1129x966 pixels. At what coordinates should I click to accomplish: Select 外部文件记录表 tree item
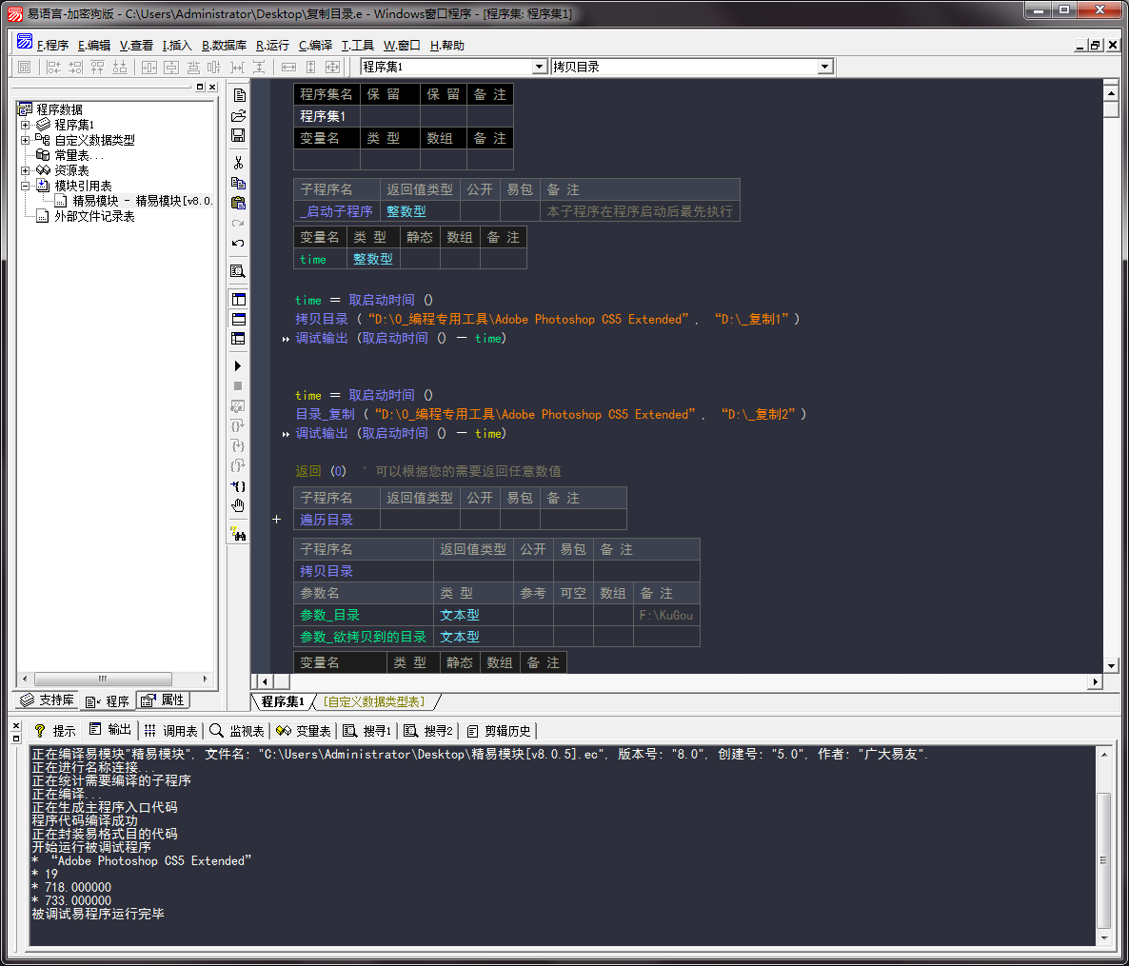[x=94, y=216]
